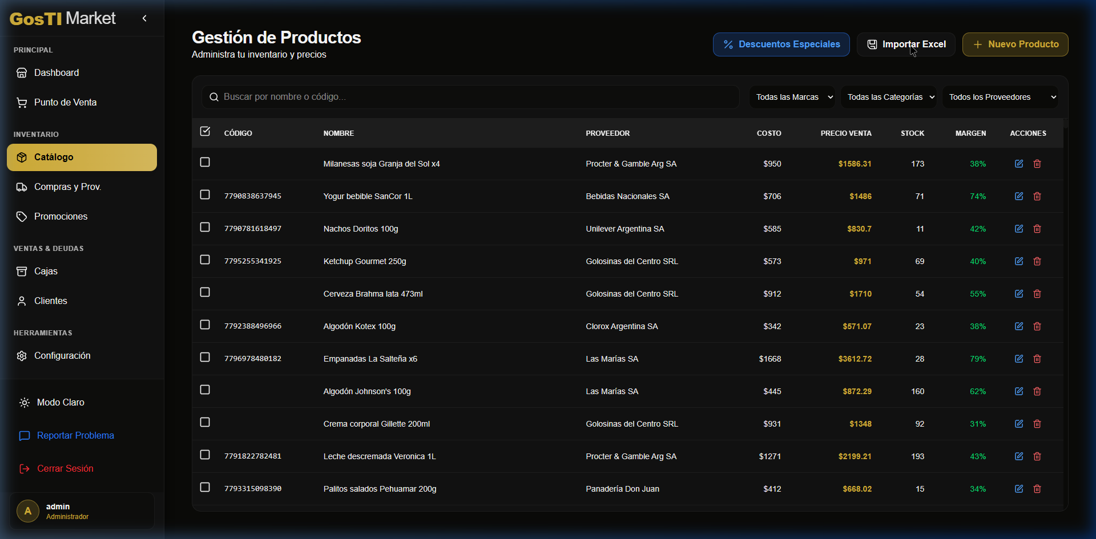This screenshot has width=1096, height=539.
Task: Click the Importar Excel button
Action: pyautogui.click(x=906, y=44)
